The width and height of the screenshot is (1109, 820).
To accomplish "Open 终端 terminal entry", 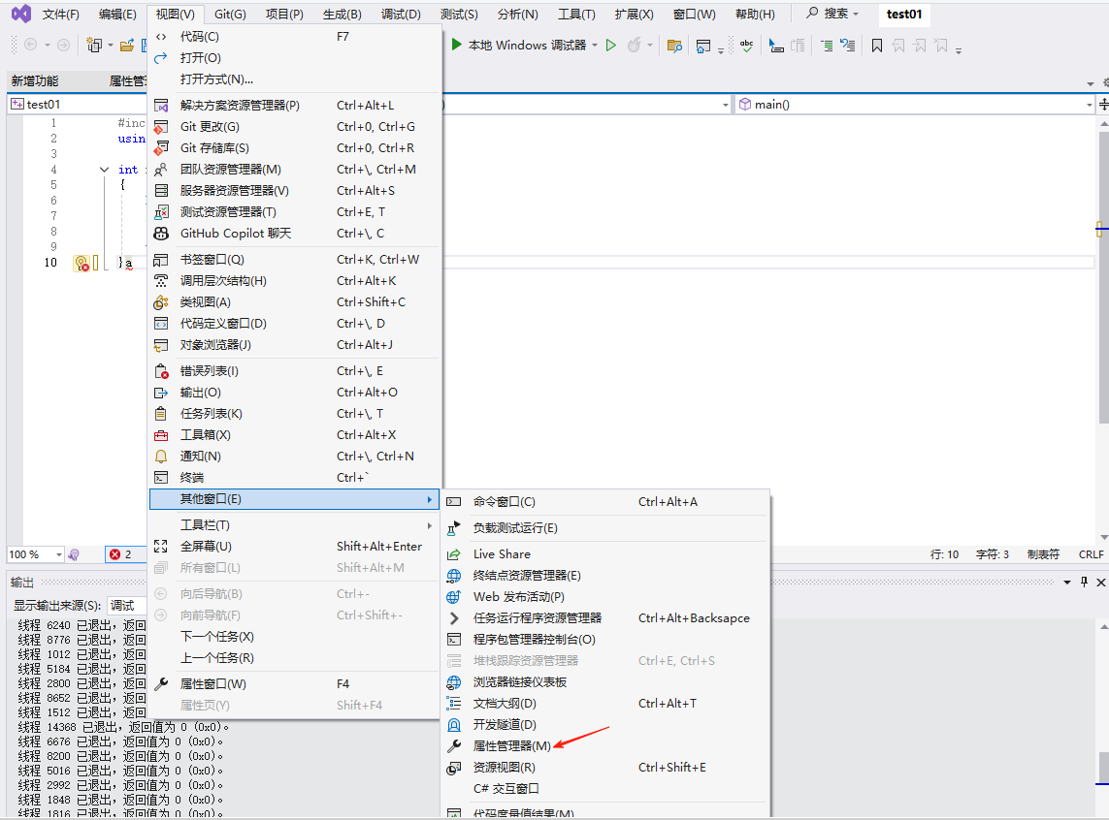I will 294,478.
